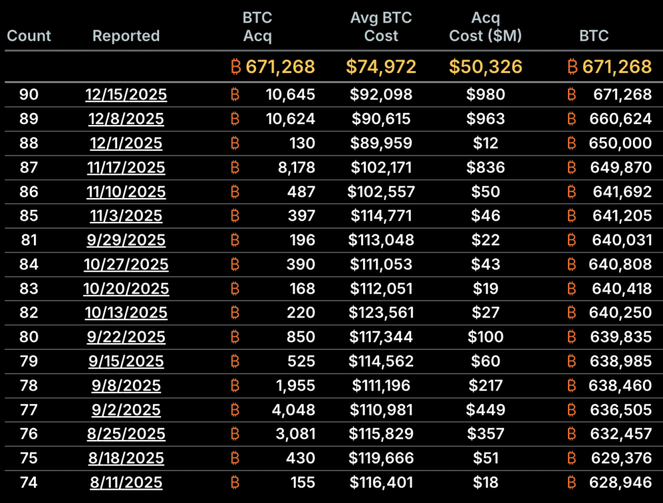This screenshot has height=503, width=663.
Task: Click the Bitcoin icon next to 1,955 acquired
Action: (235, 385)
